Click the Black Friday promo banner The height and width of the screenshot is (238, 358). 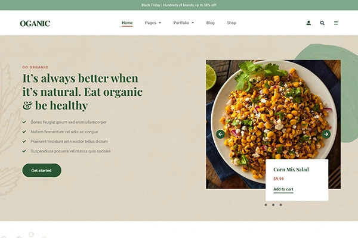pos(179,5)
